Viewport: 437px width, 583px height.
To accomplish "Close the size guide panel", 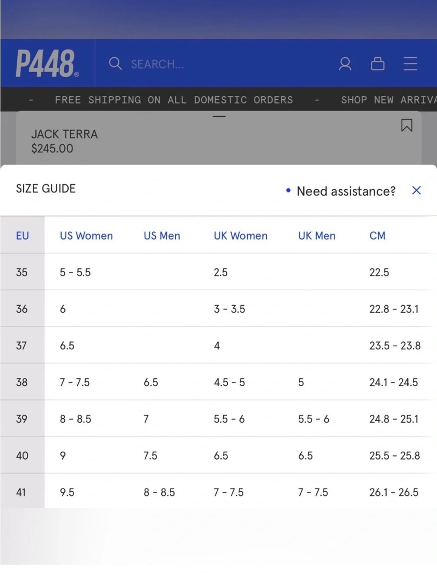I will point(416,190).
